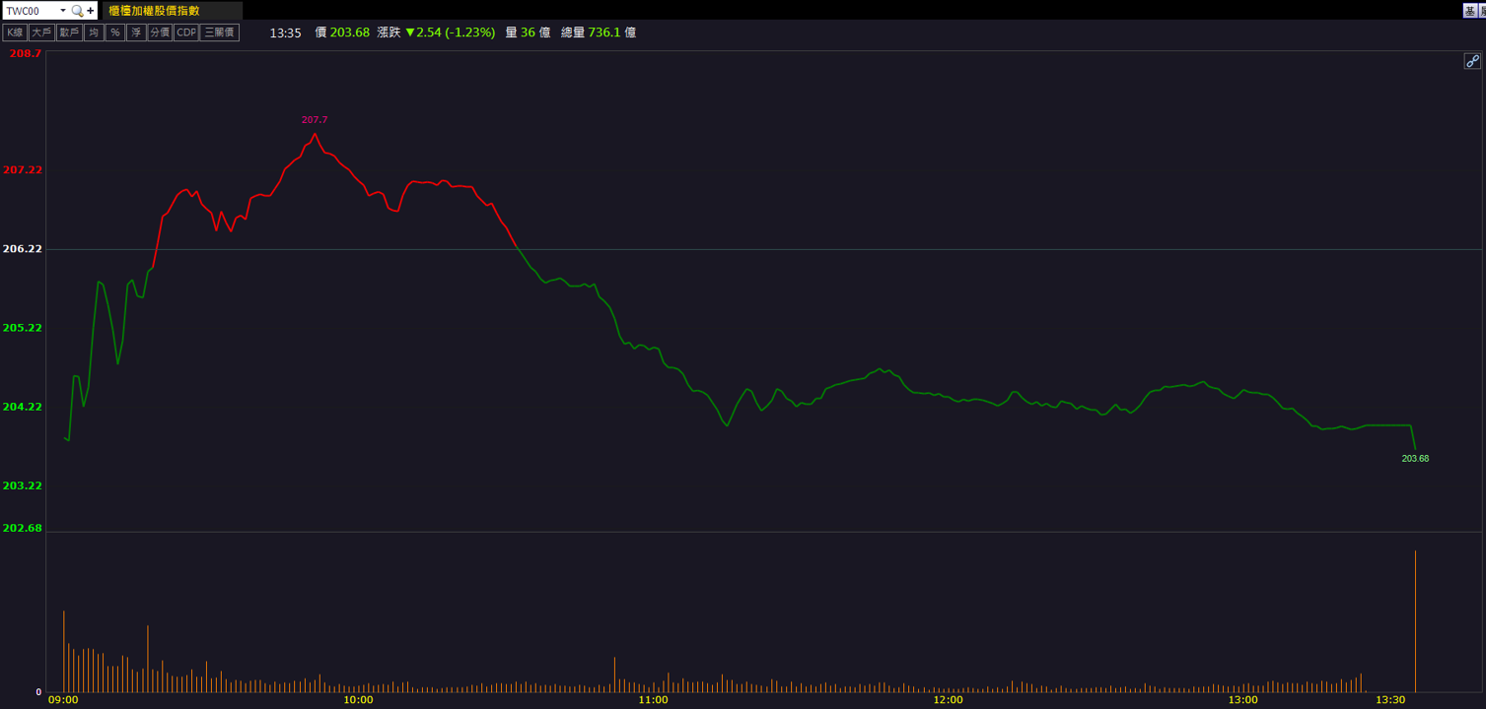Select the 櫃檯加權股價指數 title tab
Viewport: 1486px width, 709px height.
pyautogui.click(x=154, y=11)
